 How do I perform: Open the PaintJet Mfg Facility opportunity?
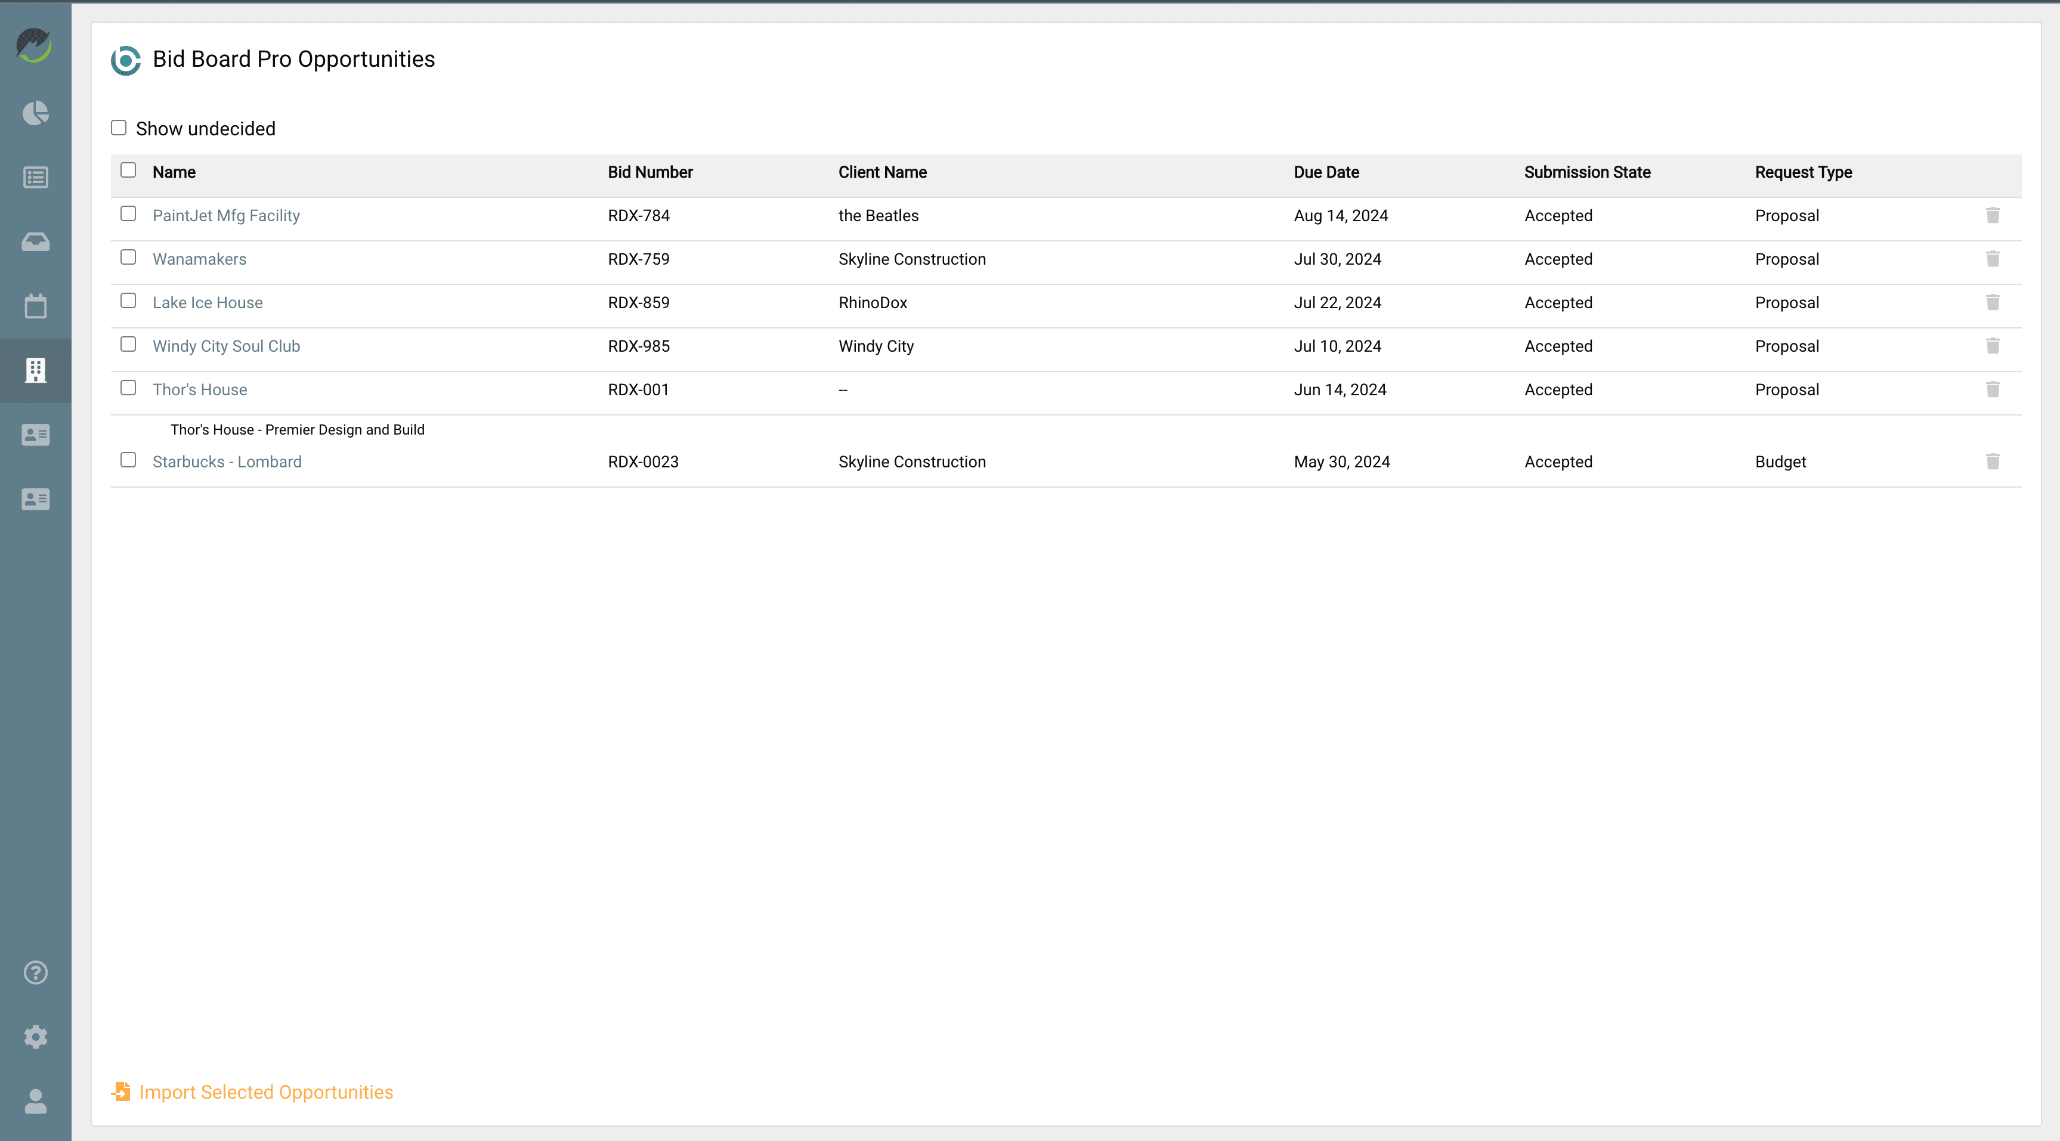click(x=226, y=215)
